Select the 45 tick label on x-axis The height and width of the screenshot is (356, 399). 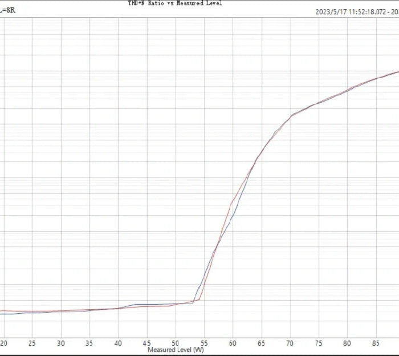pos(146,343)
